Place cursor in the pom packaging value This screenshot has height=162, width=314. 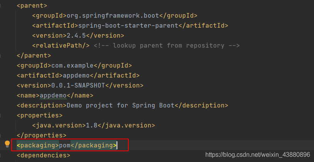[65, 145]
